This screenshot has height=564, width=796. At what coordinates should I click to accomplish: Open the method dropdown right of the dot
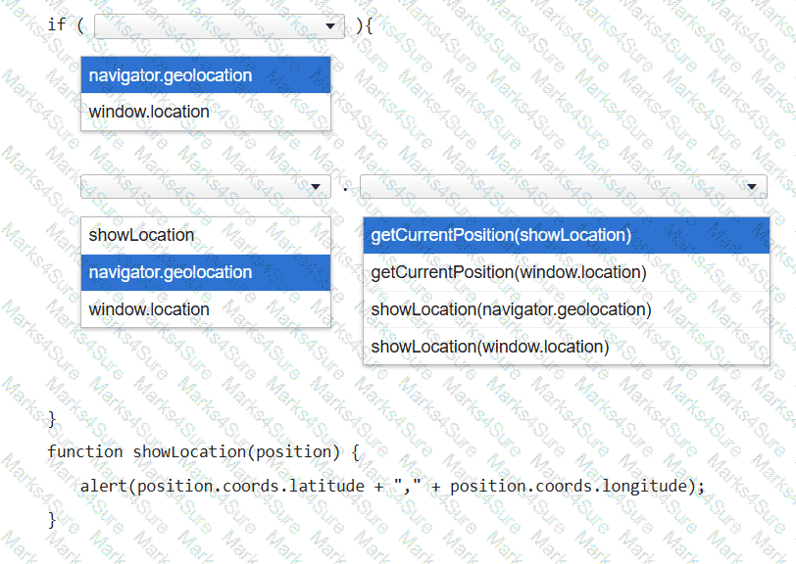point(564,186)
